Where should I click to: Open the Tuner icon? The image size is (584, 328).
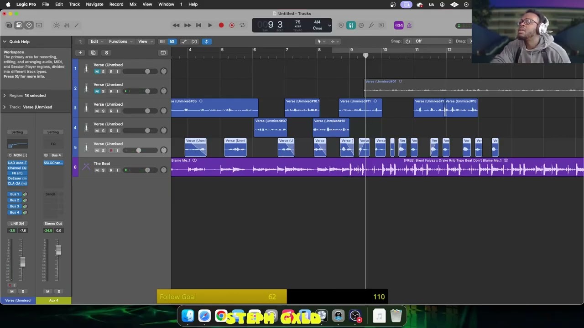coord(371,25)
